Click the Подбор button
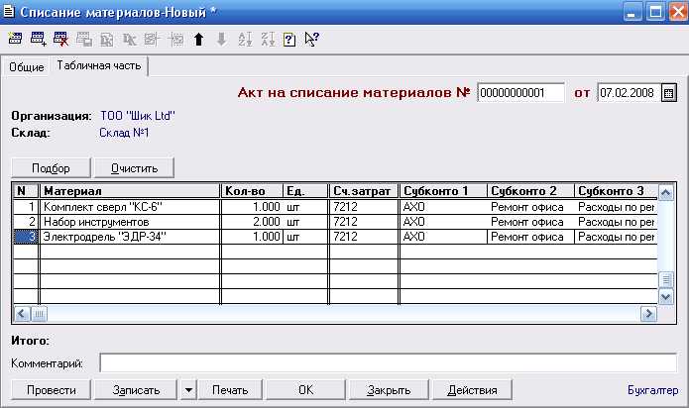Image resolution: width=689 pixels, height=408 pixels. pyautogui.click(x=51, y=168)
